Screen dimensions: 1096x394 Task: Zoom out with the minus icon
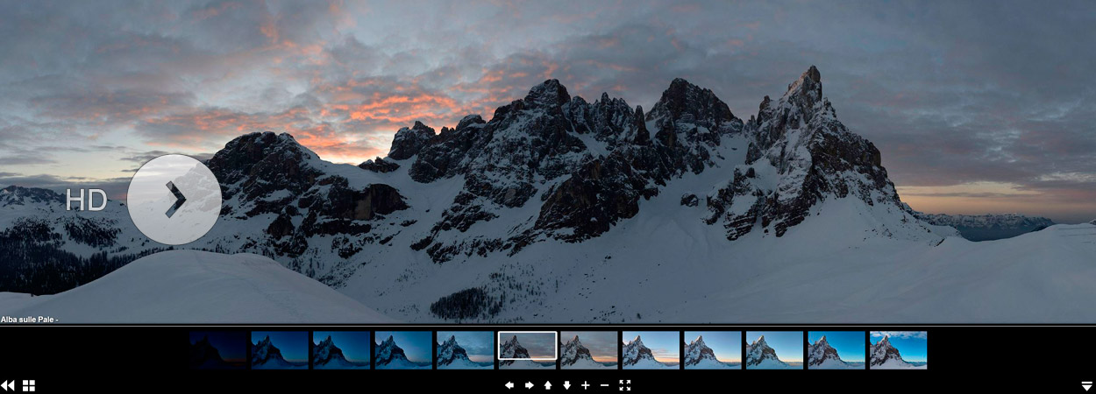[604, 385]
